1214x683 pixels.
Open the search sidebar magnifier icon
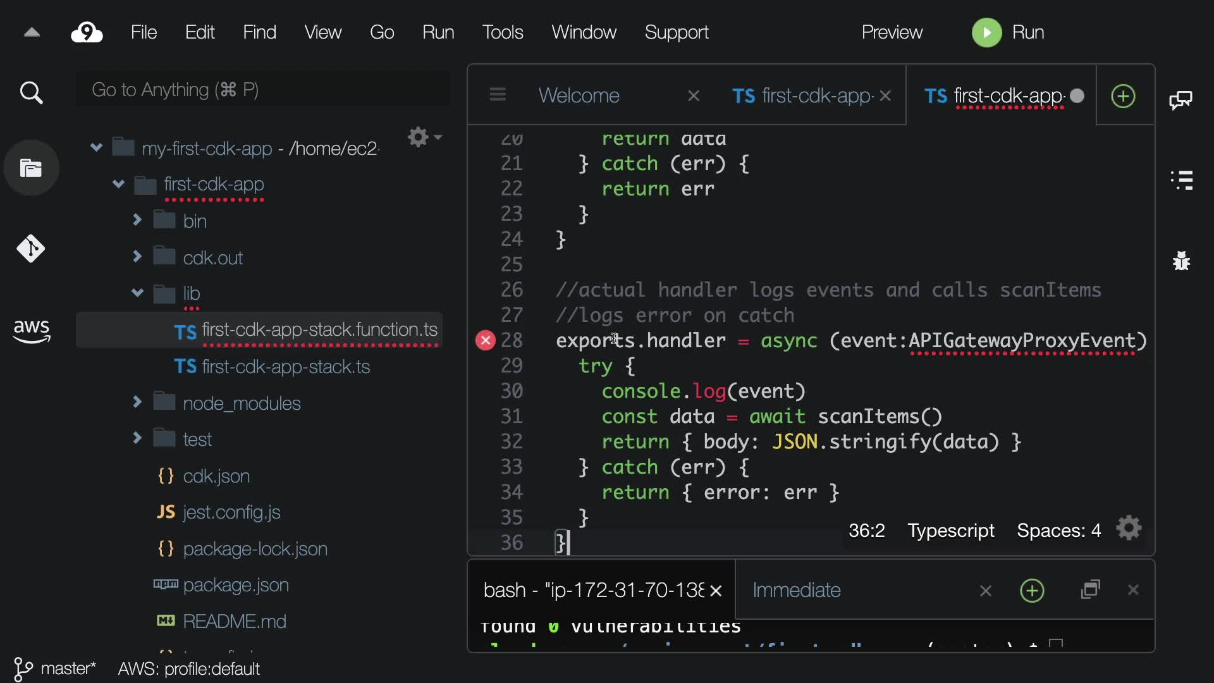click(x=31, y=93)
